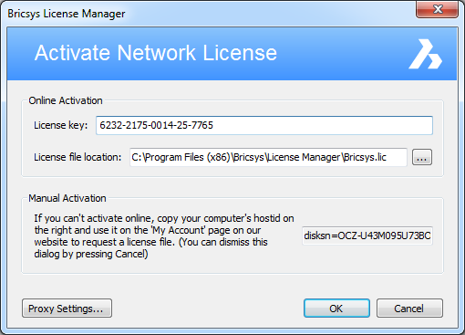Click the Bricsys logo in the blue header

click(x=425, y=54)
